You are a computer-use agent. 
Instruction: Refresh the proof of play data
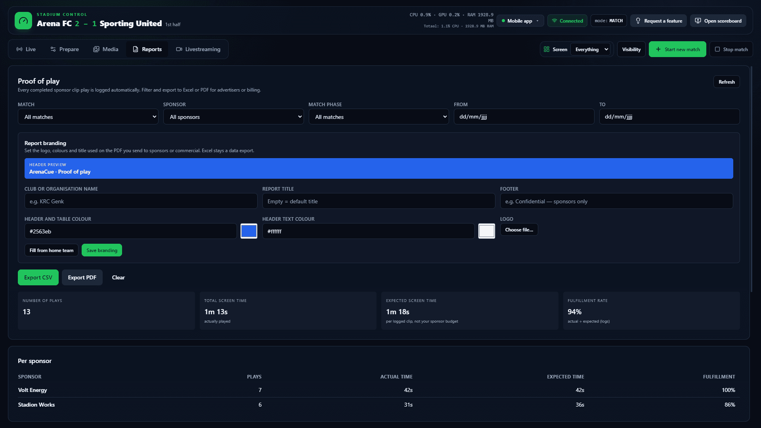[727, 82]
